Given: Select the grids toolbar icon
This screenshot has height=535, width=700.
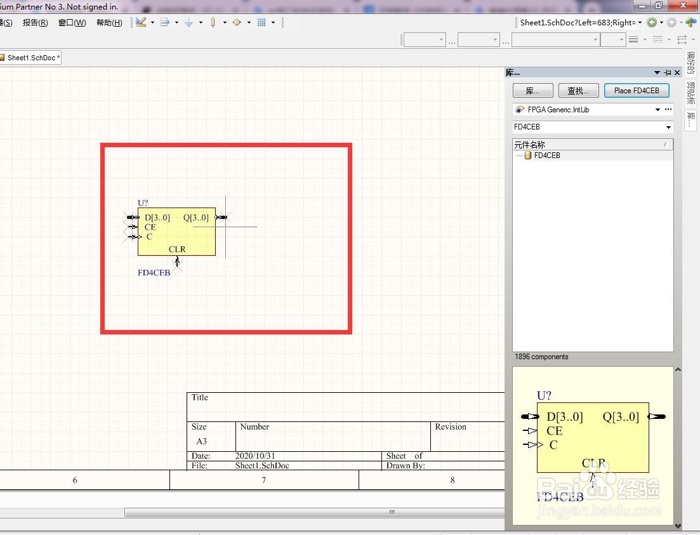Looking at the screenshot, I should 261,22.
